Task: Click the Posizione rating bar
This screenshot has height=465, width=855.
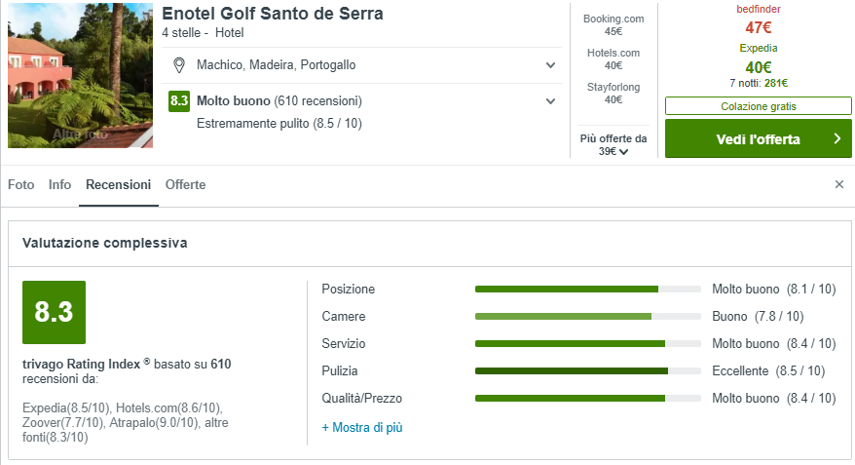Action: pyautogui.click(x=587, y=290)
